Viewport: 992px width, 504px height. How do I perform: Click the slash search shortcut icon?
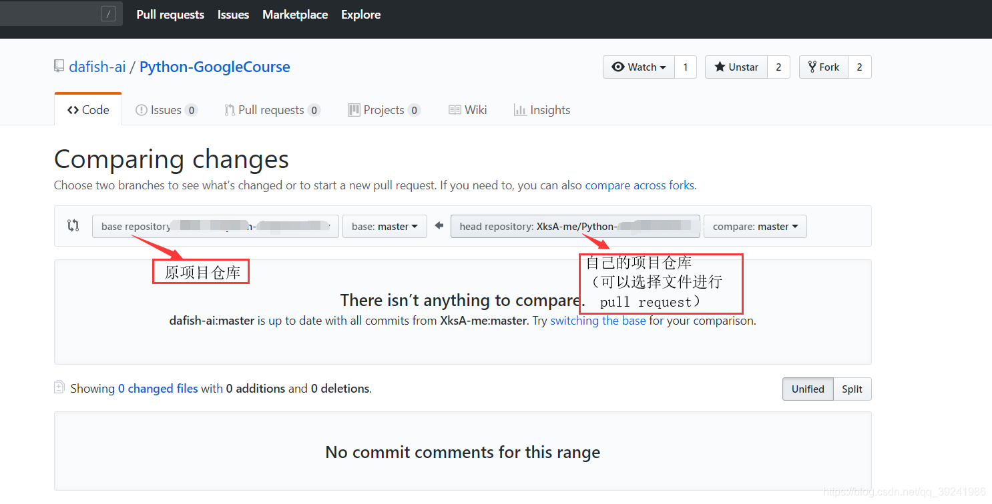(x=108, y=13)
